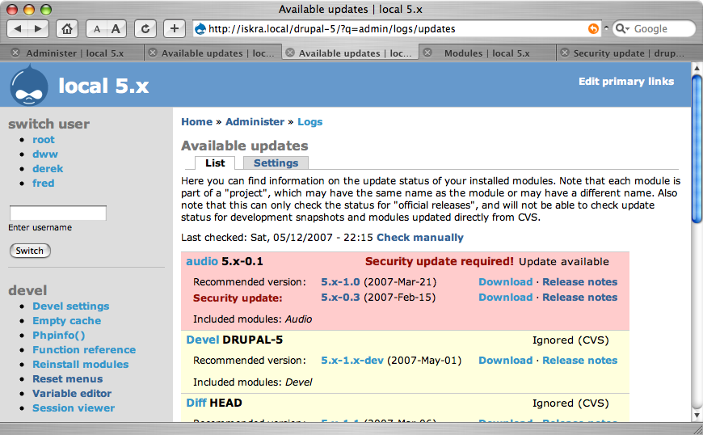
Task: Download audio 5.x-1.0 recommended version
Action: 505,282
